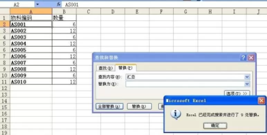Open the Name Box dropdown arrow
The height and width of the screenshot is (135, 267).
(38, 4)
